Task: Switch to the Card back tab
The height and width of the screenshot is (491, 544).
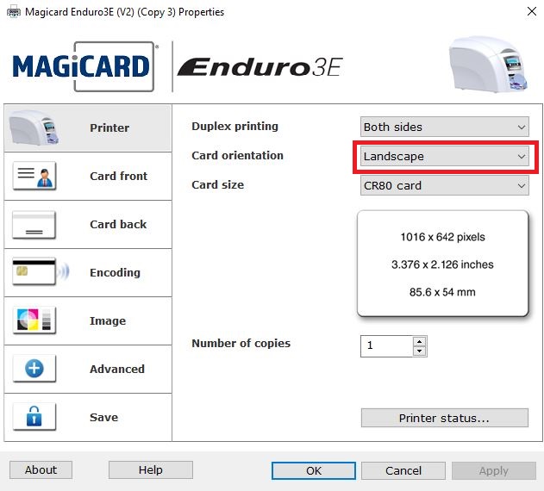Action: [x=88, y=224]
